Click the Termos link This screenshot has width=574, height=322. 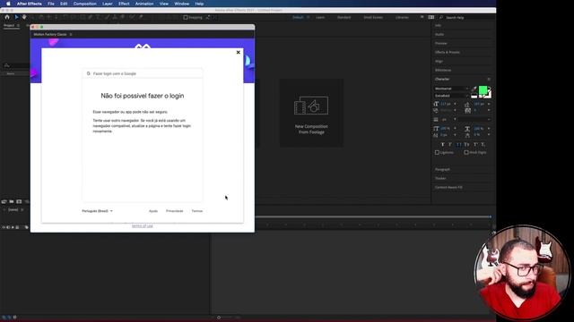coord(197,211)
